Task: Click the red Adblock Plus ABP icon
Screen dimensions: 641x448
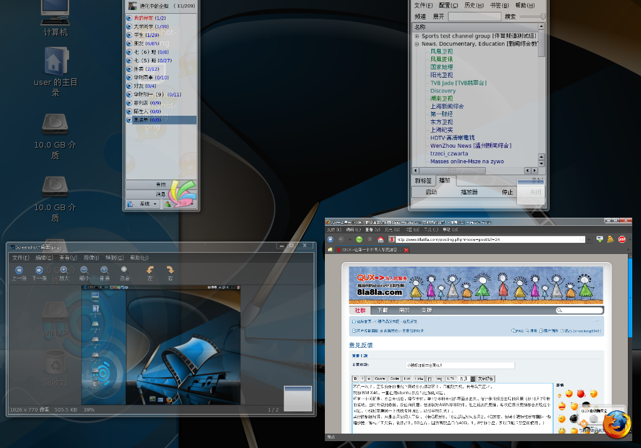Action: (622, 240)
